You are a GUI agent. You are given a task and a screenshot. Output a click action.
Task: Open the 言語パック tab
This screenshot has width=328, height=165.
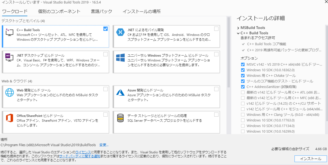(101, 11)
